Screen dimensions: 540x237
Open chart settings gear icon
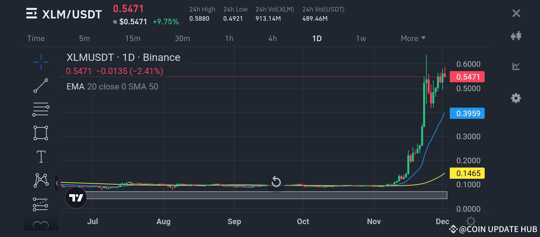[516, 98]
